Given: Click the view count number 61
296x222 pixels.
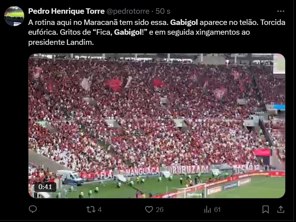Looking at the screenshot, I should coord(217,209).
